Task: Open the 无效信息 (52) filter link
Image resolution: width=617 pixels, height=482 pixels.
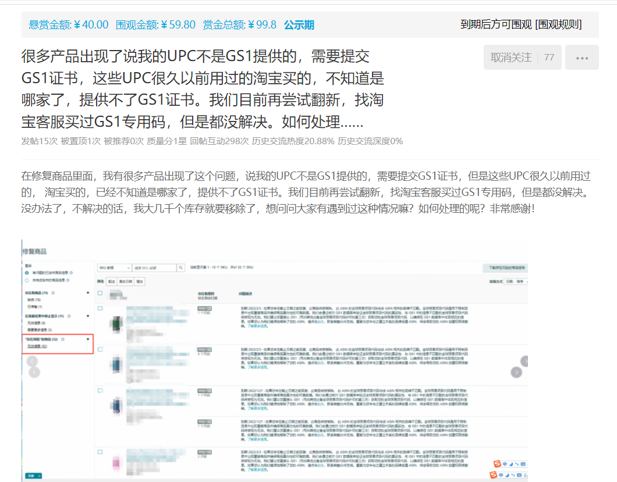Action: click(37, 347)
